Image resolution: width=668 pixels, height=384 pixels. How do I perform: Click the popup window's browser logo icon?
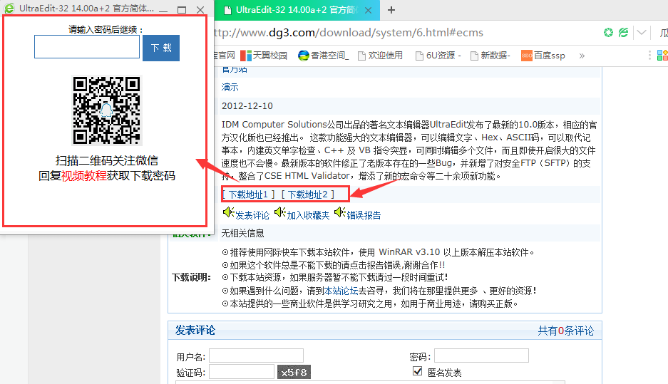pyautogui.click(x=9, y=8)
